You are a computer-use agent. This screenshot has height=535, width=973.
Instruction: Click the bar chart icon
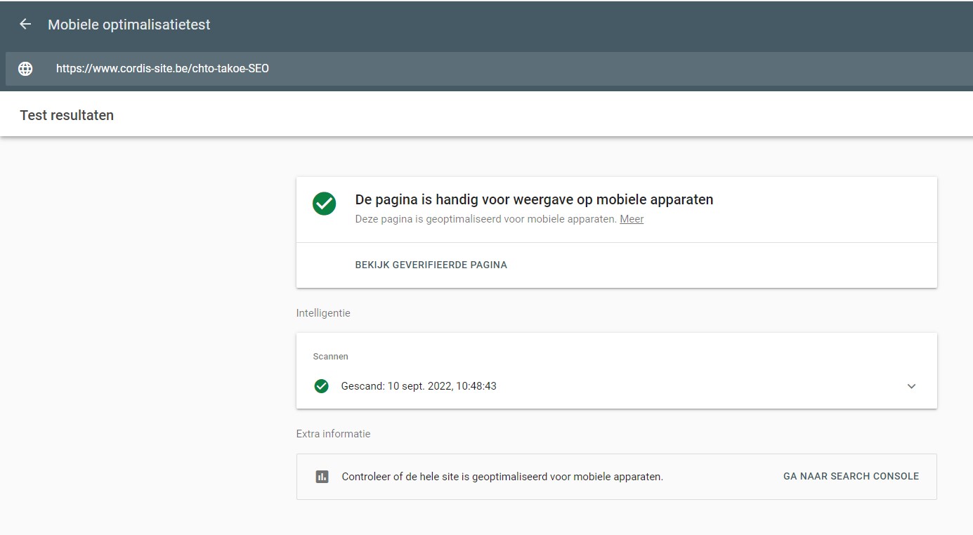[x=322, y=477]
